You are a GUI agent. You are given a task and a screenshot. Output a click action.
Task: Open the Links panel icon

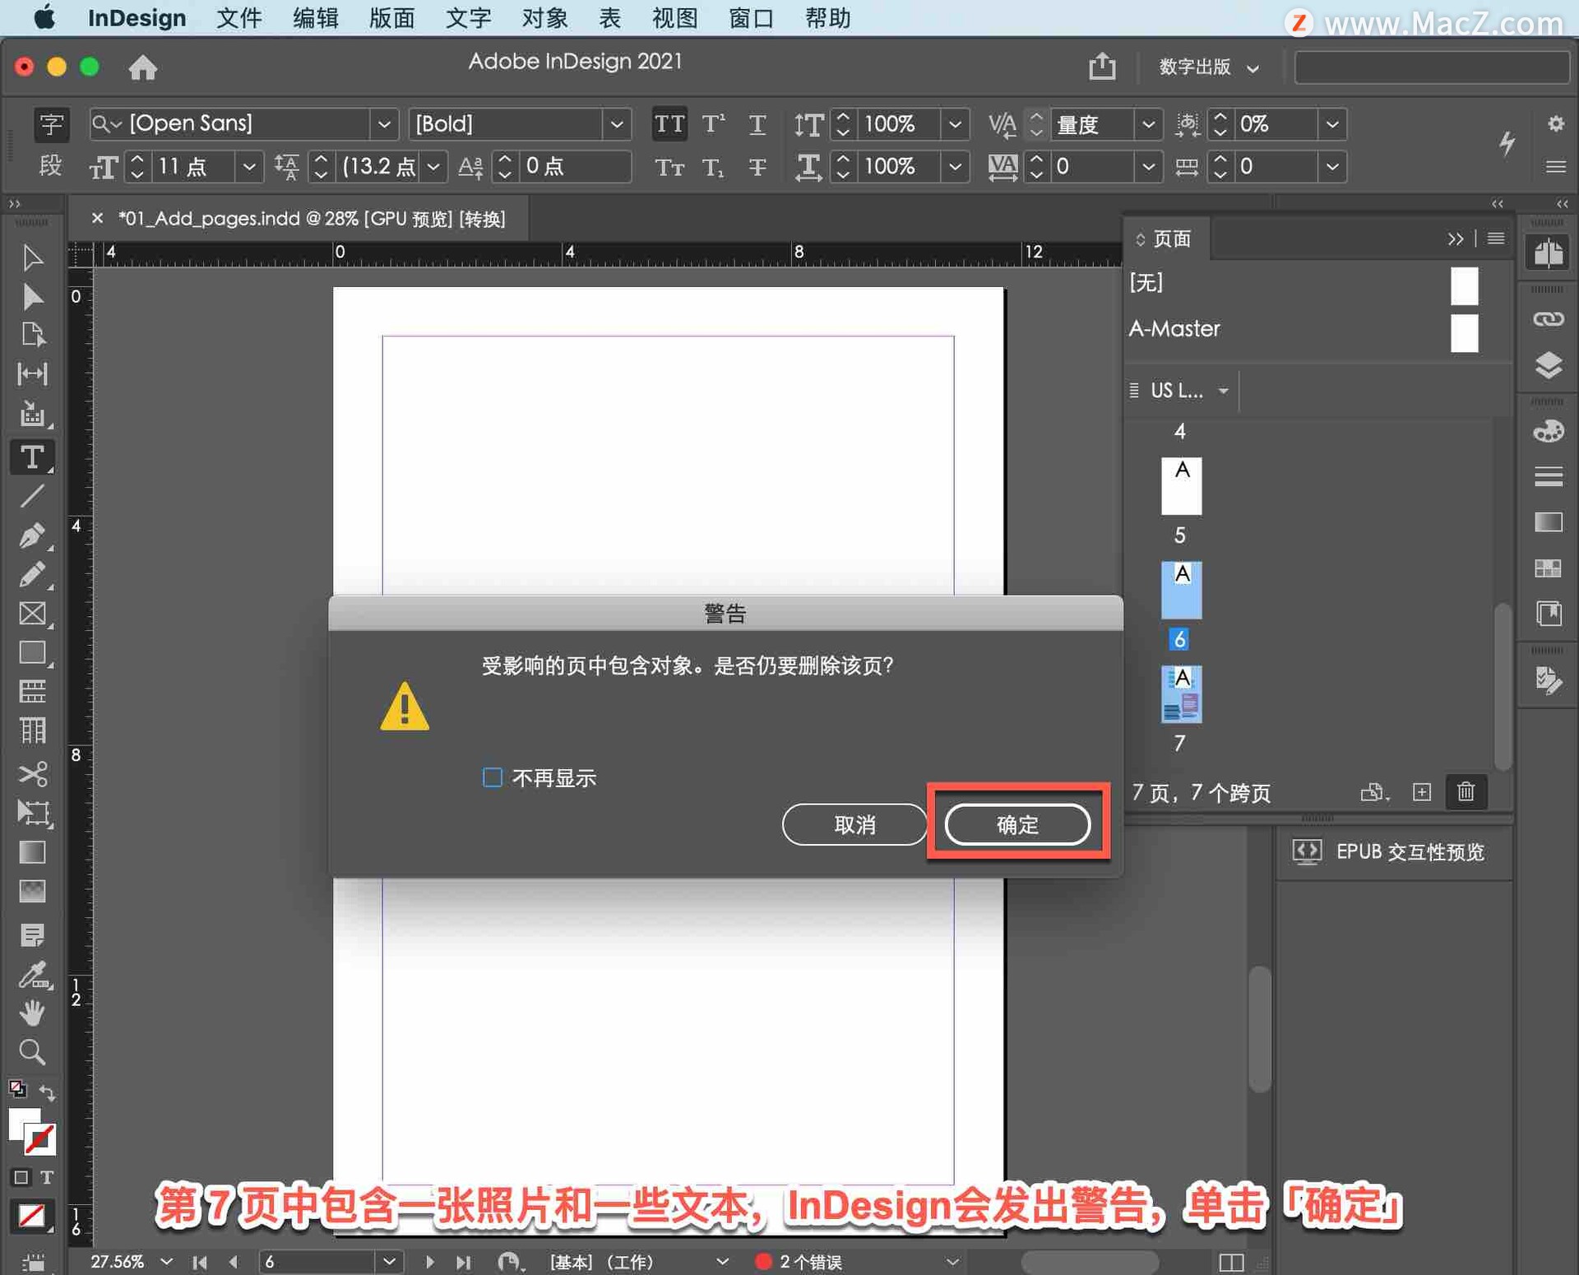(1549, 319)
